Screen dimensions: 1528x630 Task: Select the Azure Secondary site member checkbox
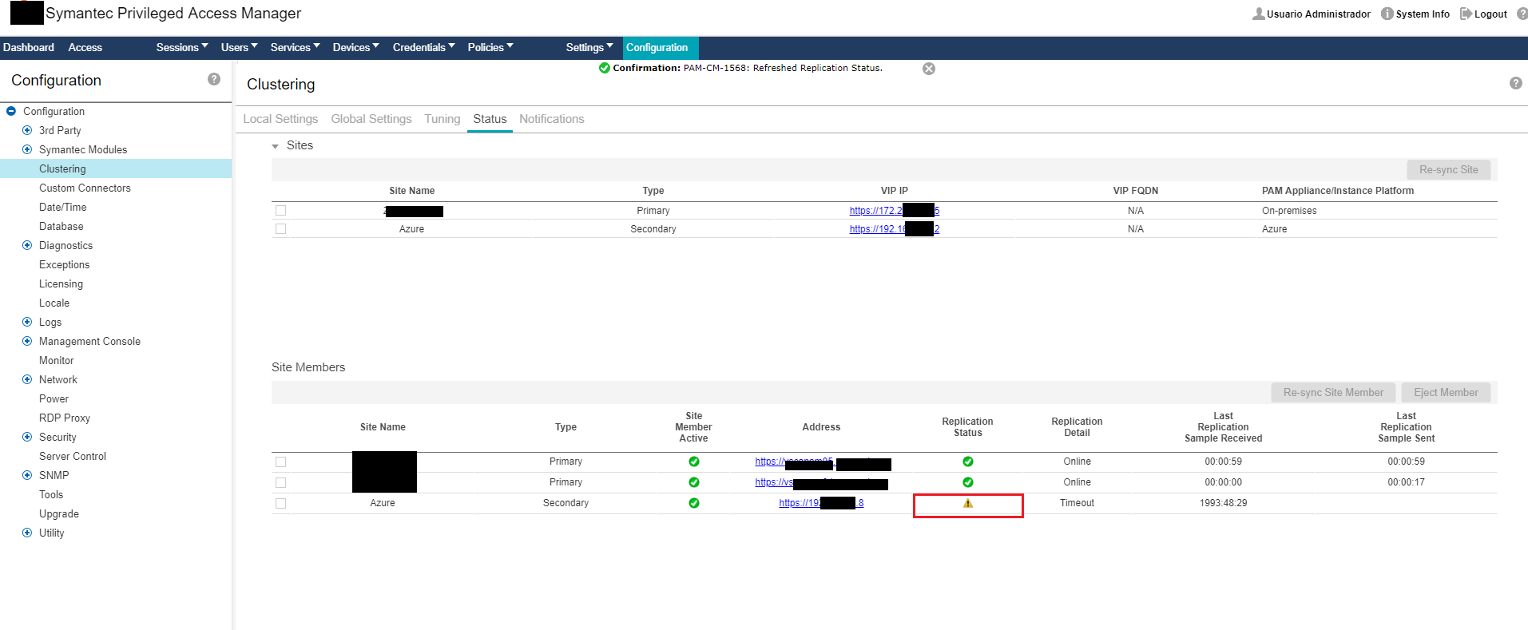(280, 503)
